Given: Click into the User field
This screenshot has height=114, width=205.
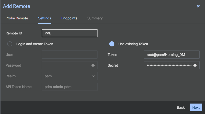Looking at the screenshot, I should 70,55.
